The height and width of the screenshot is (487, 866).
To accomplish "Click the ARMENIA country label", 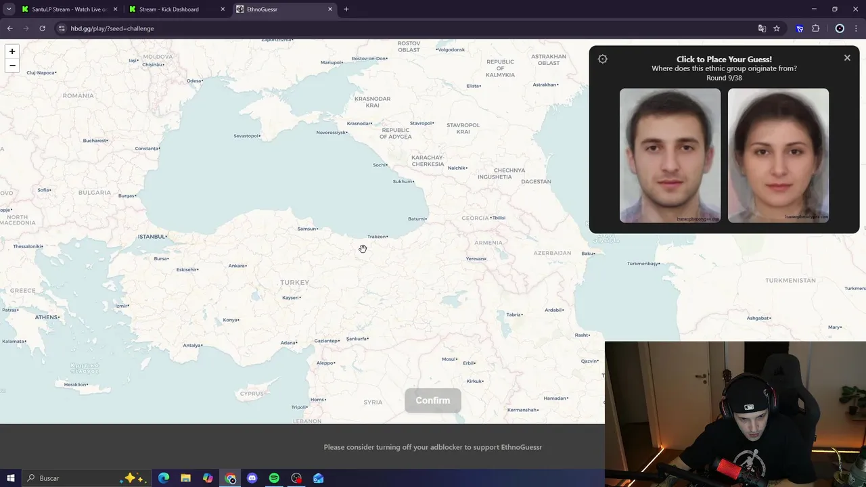I will [x=488, y=243].
